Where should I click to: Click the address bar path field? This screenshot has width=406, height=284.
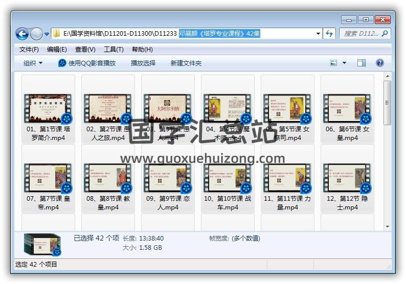[187, 33]
